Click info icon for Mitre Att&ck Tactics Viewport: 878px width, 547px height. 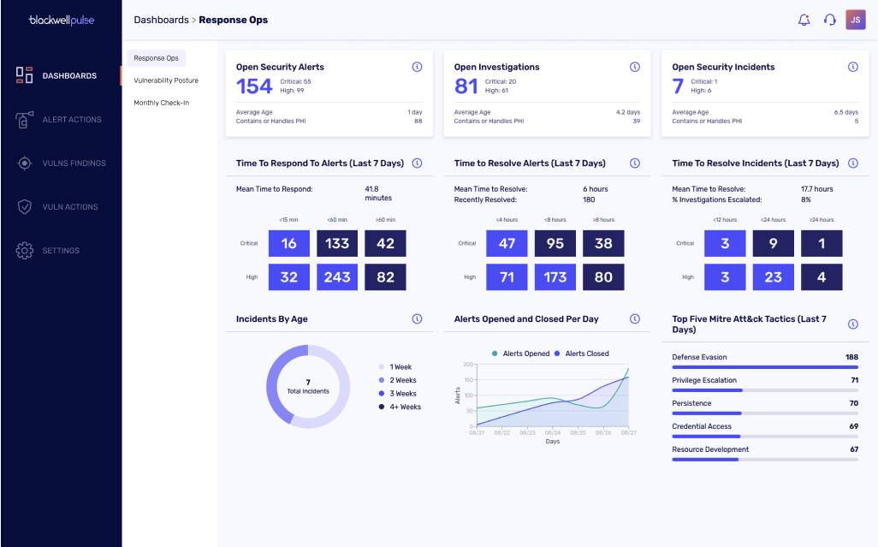click(853, 324)
